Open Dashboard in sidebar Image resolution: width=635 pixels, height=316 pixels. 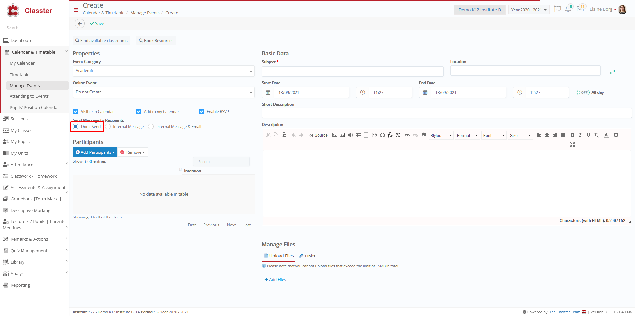click(x=22, y=41)
